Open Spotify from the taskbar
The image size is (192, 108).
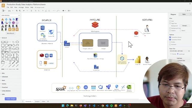click(111, 106)
